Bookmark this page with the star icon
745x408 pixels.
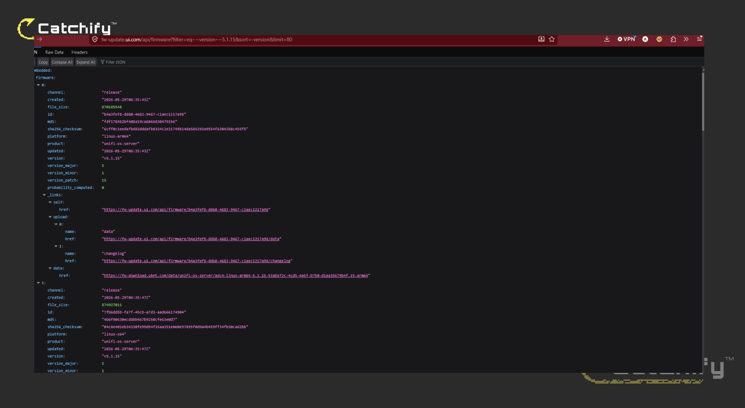click(552, 39)
